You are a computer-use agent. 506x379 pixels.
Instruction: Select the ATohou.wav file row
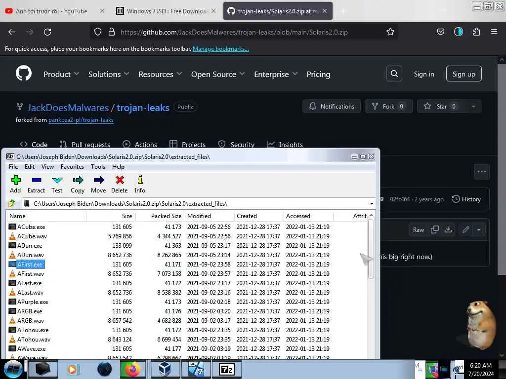[187, 340]
